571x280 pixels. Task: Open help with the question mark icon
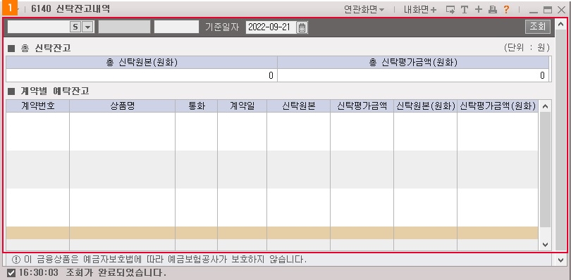coord(506,10)
